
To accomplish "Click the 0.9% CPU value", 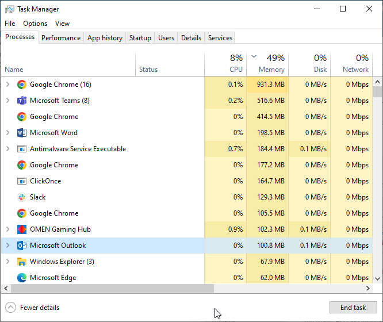I will click(x=235, y=229).
